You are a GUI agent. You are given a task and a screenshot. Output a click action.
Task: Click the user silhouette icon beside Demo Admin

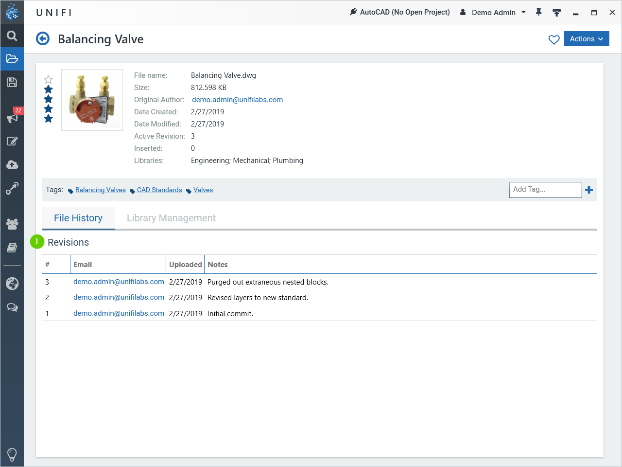[x=463, y=12]
